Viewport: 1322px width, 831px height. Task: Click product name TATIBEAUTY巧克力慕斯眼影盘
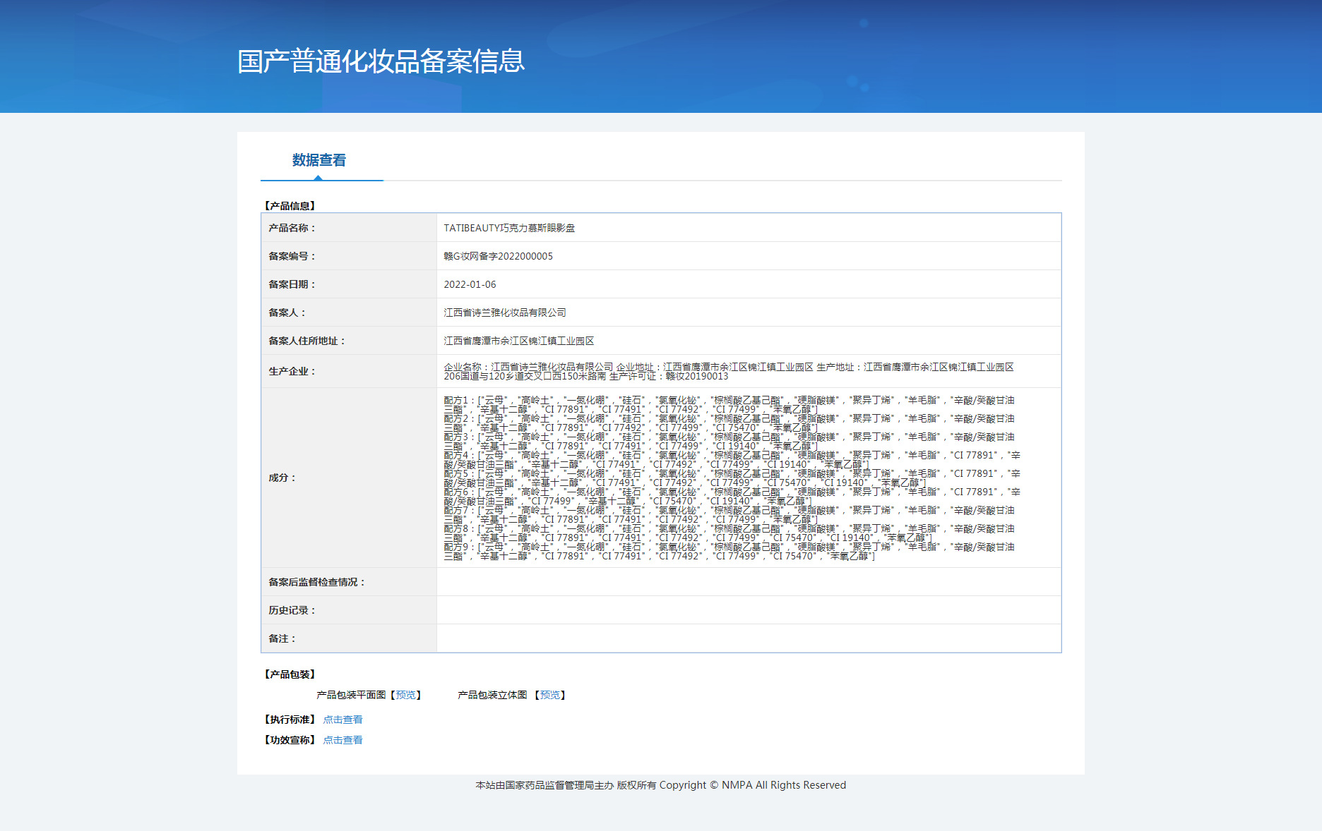coord(509,228)
